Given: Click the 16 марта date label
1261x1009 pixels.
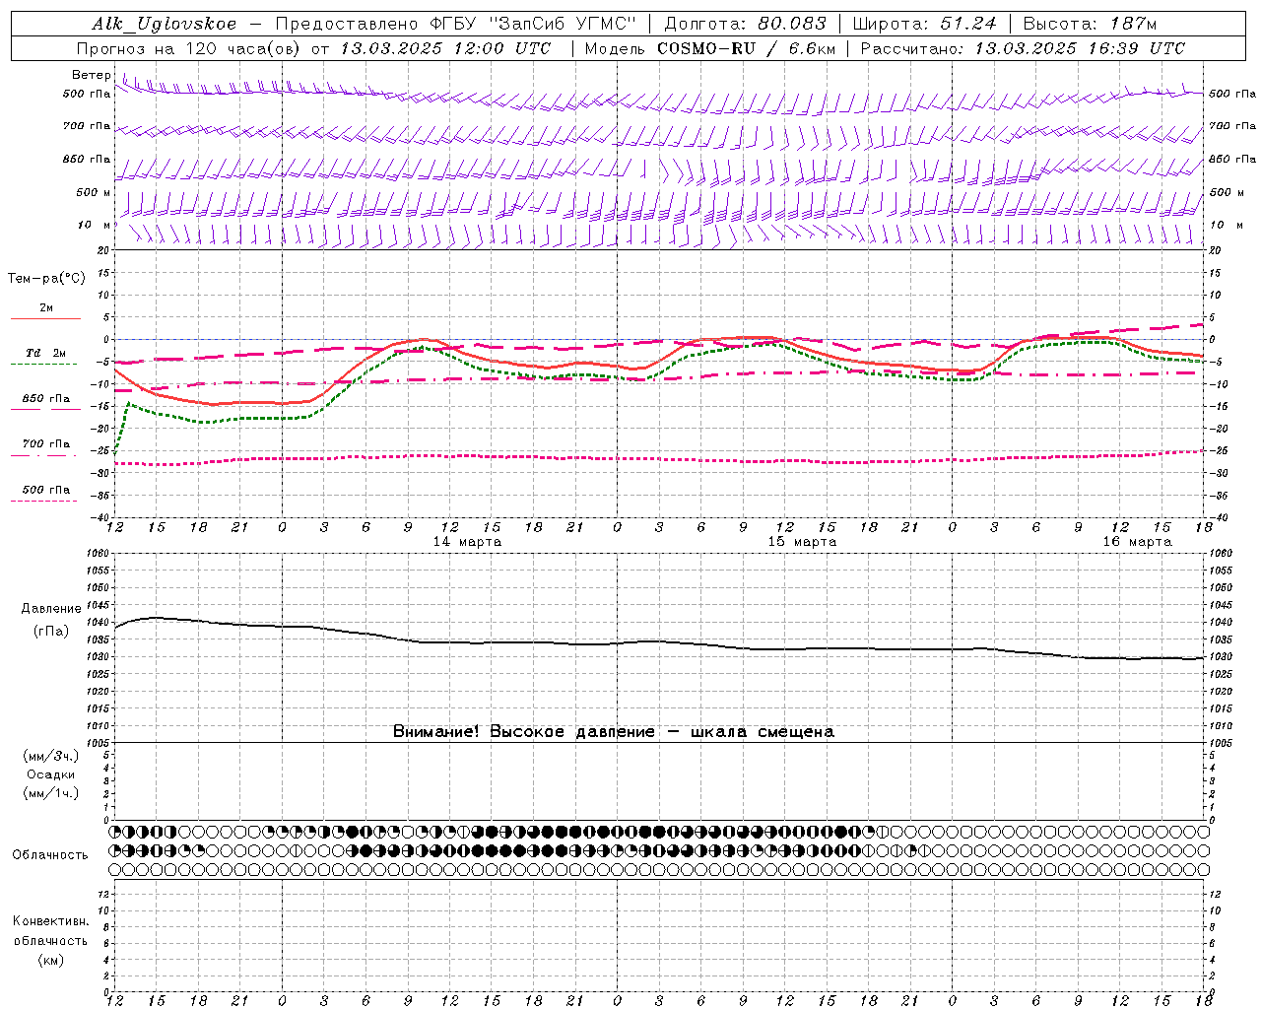Looking at the screenshot, I should point(1137,542).
